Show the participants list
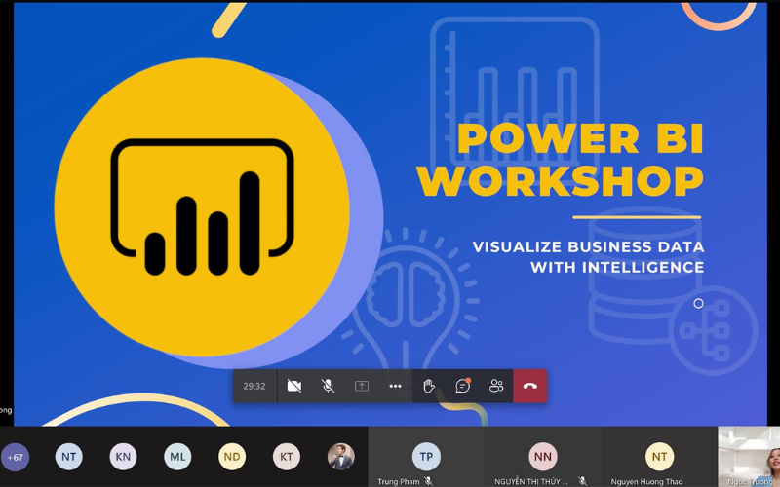Image resolution: width=780 pixels, height=487 pixels. (x=496, y=386)
